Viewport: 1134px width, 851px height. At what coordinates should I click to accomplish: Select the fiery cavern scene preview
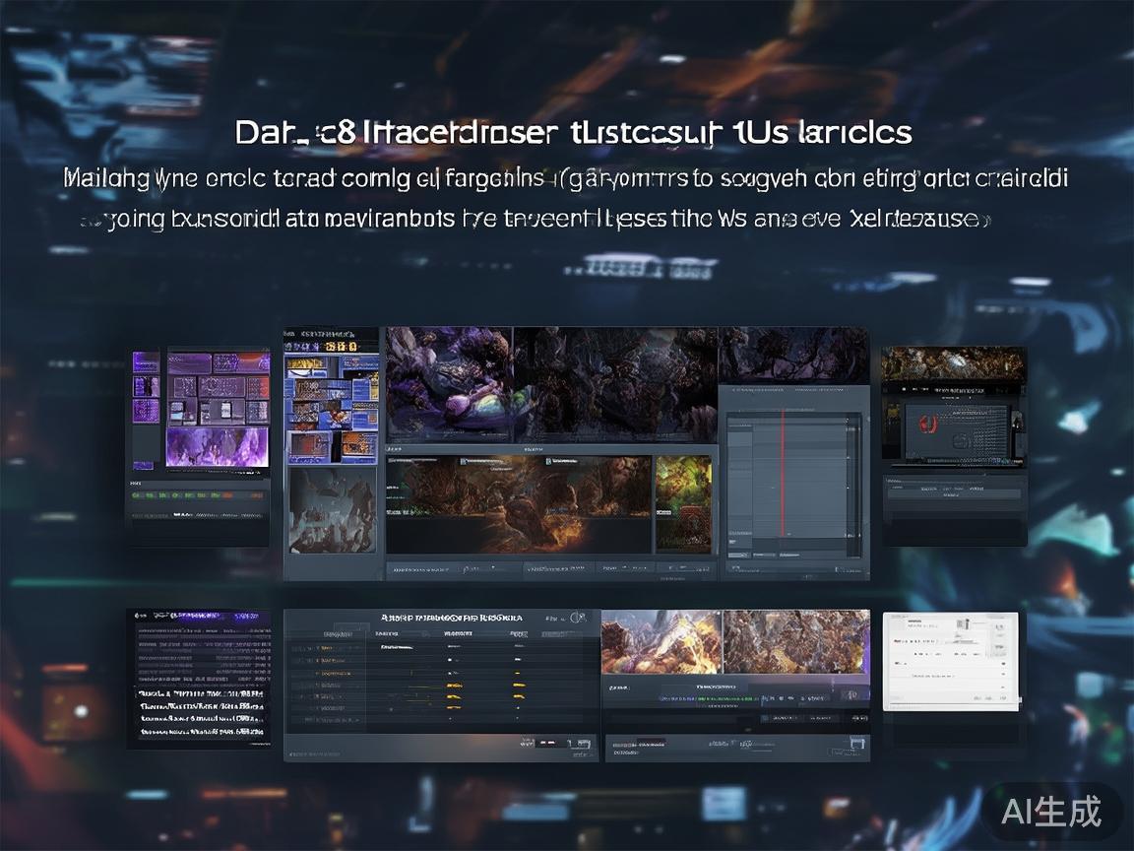pos(518,502)
